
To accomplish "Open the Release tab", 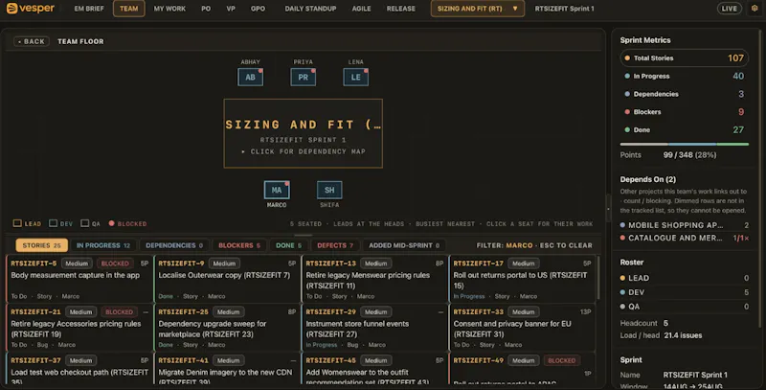I will [x=400, y=9].
